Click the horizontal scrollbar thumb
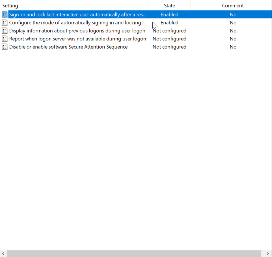The width and height of the screenshot is (272, 257). [x=134, y=254]
